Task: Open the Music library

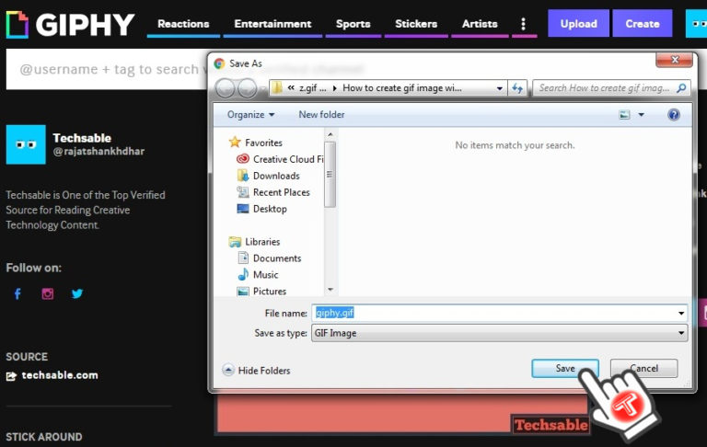Action: [258, 274]
